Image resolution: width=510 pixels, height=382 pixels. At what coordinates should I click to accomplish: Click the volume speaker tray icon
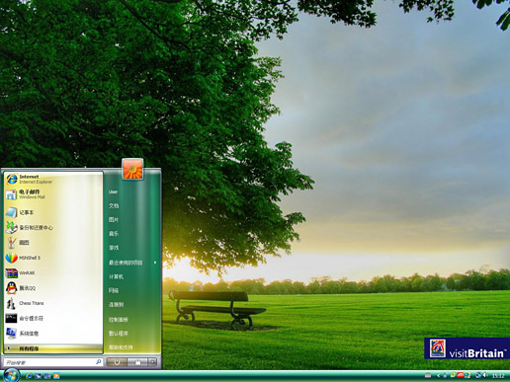tap(485, 375)
